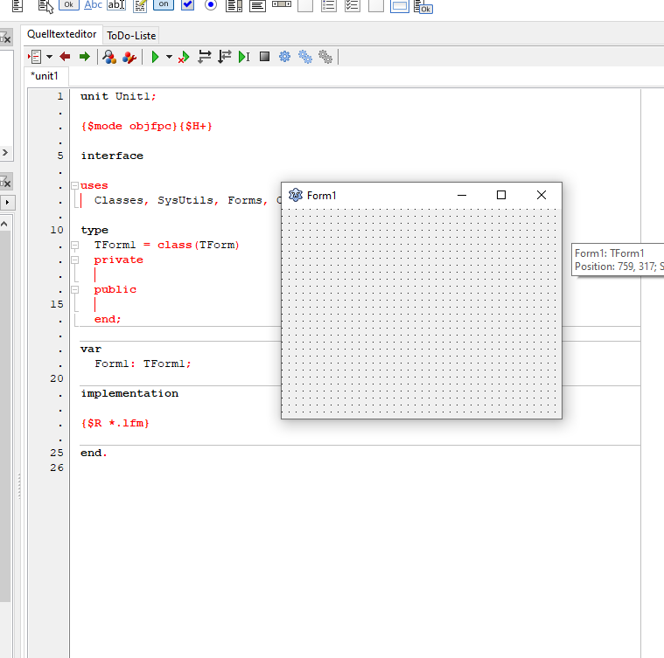The image size is (664, 658).
Task: Click the 'Form1: TForm1;' declaration
Action: (x=143, y=364)
